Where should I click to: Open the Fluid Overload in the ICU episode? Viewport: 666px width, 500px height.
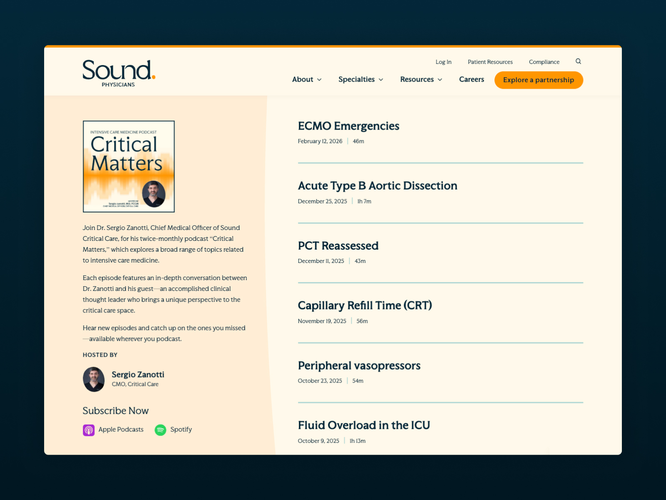click(364, 425)
